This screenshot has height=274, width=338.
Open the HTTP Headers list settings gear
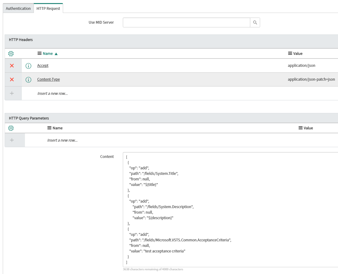(x=11, y=53)
